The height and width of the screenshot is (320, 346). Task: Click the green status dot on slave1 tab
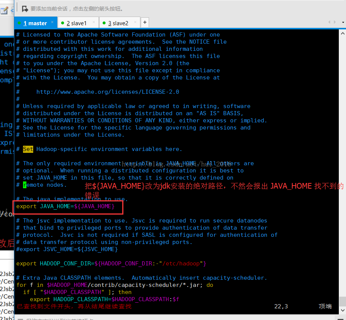coord(63,23)
